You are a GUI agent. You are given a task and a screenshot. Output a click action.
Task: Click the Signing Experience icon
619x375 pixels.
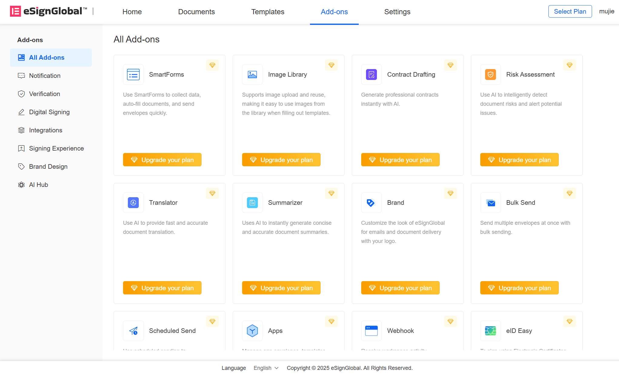coord(21,148)
